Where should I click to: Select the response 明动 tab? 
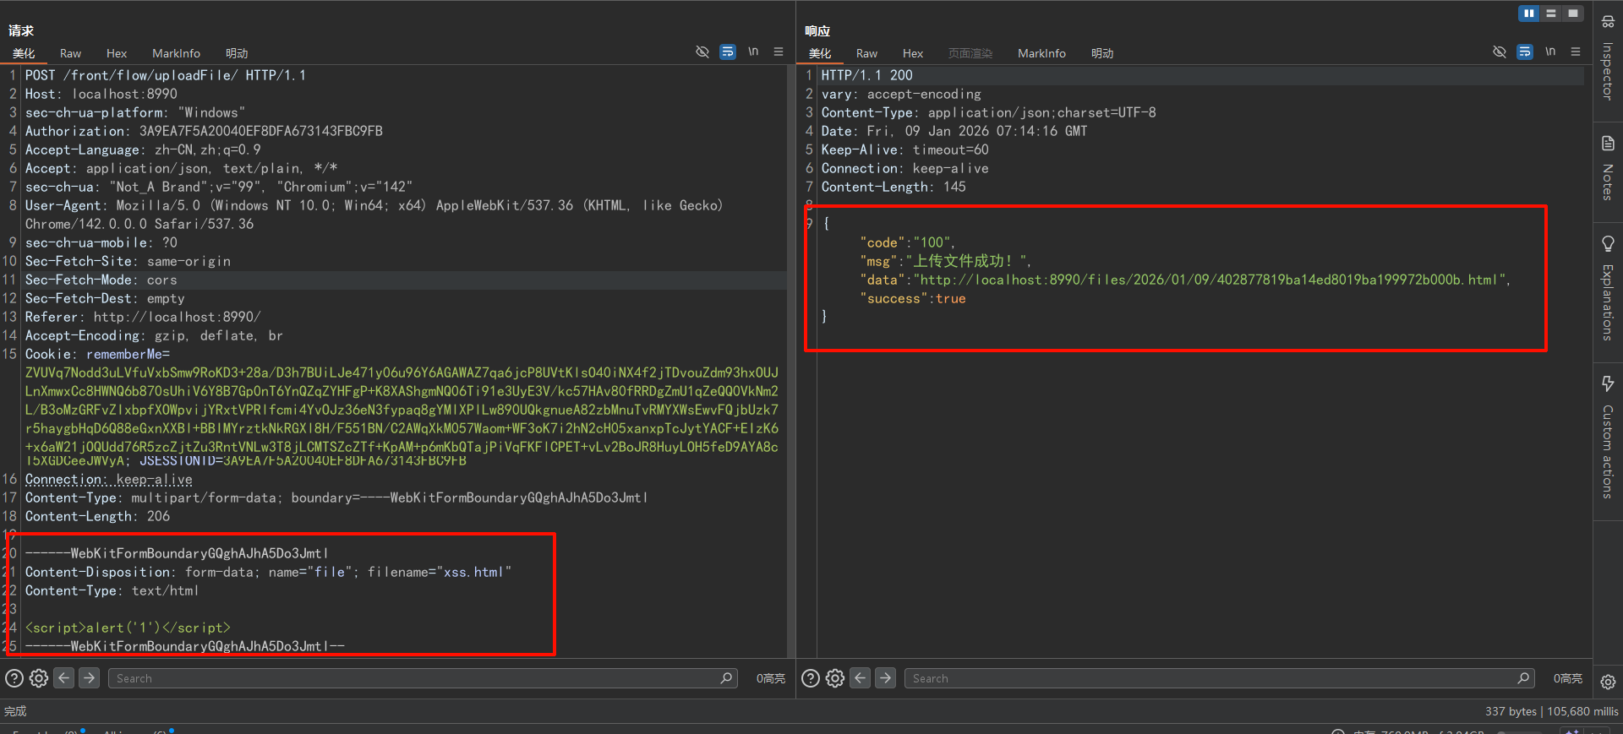coord(1102,53)
